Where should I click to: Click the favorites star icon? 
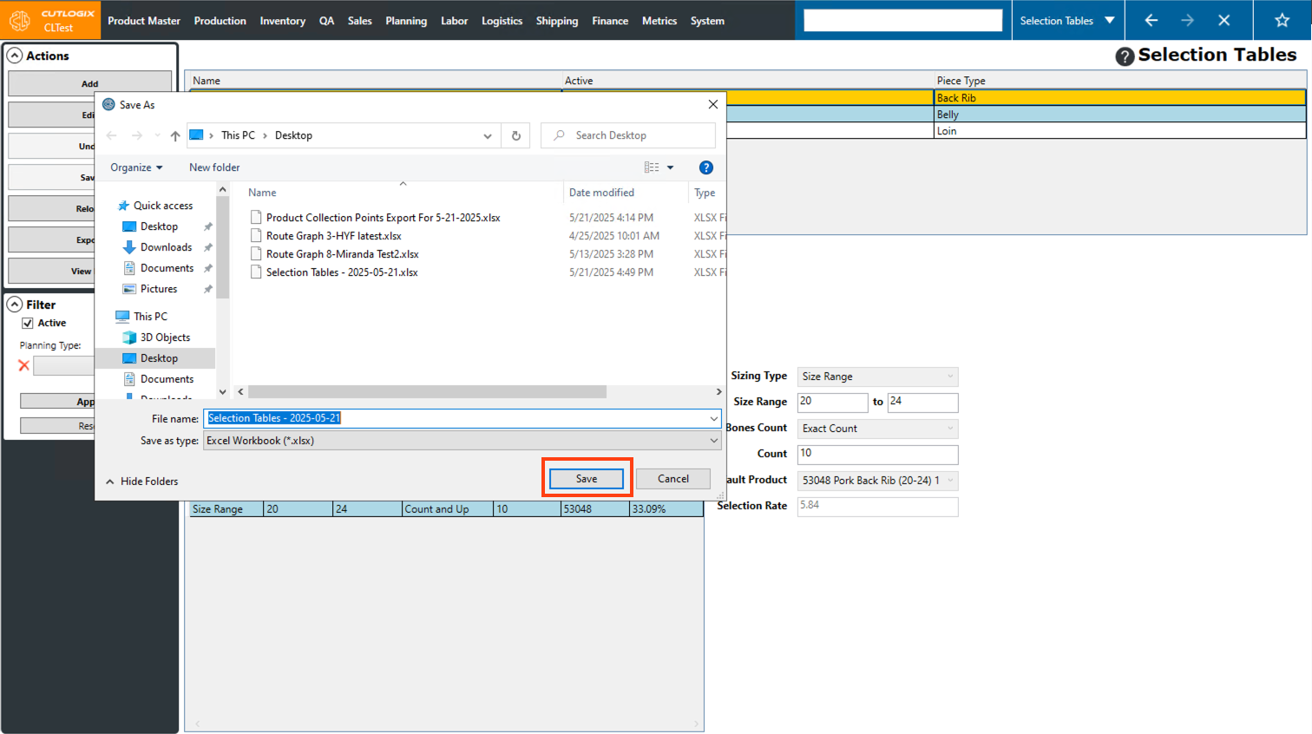tap(1282, 20)
